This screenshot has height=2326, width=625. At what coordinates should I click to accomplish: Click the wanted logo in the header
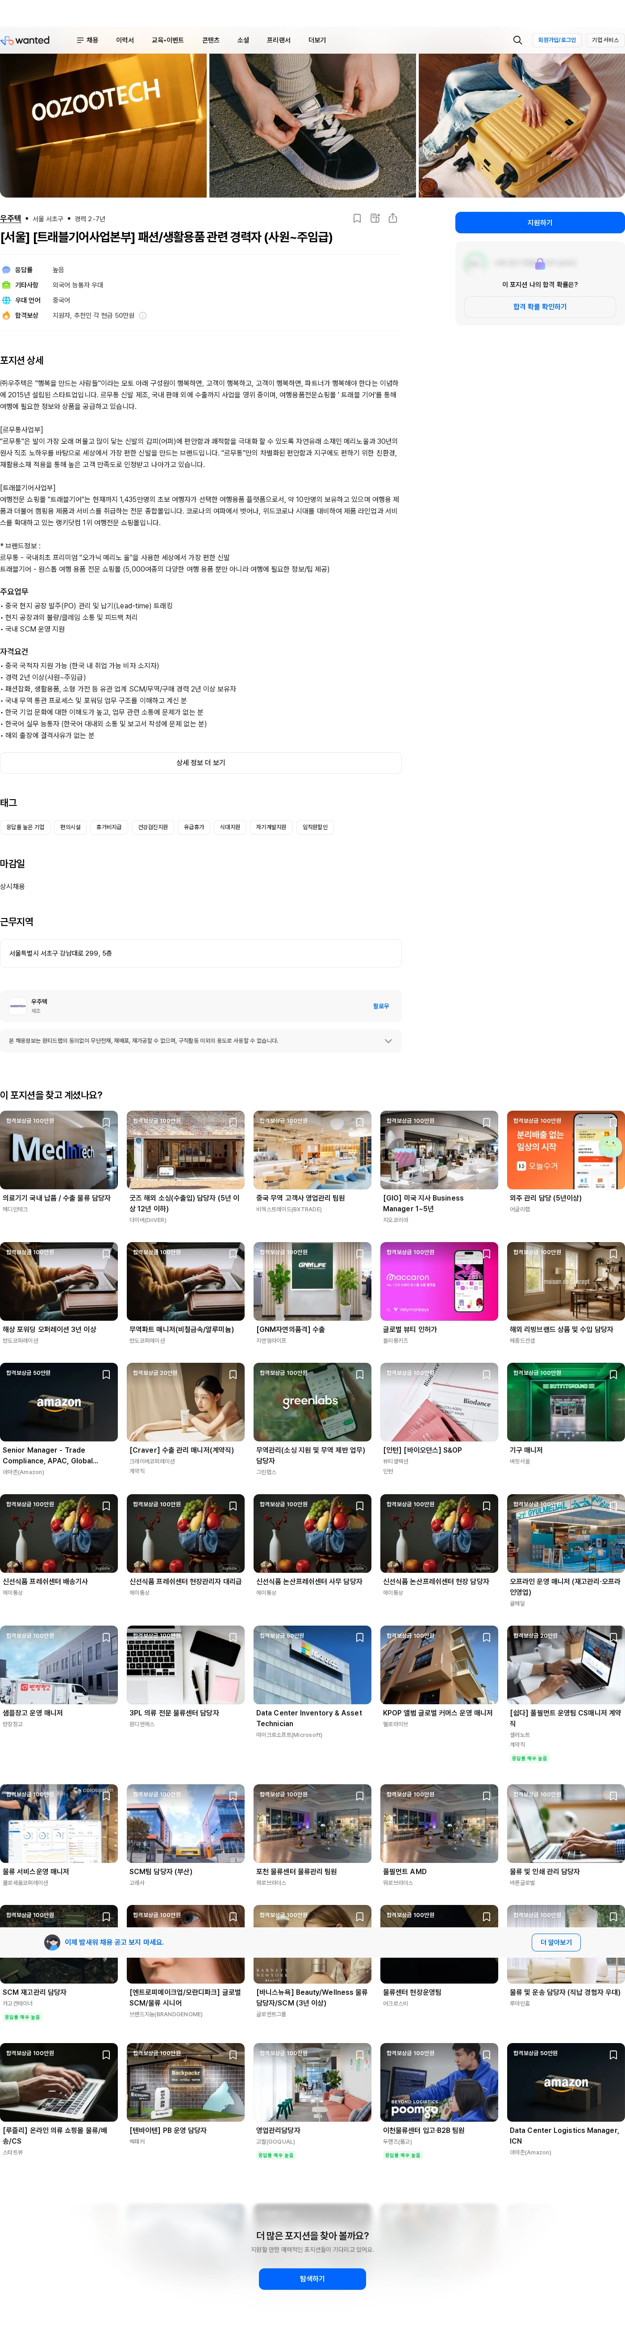tap(26, 41)
